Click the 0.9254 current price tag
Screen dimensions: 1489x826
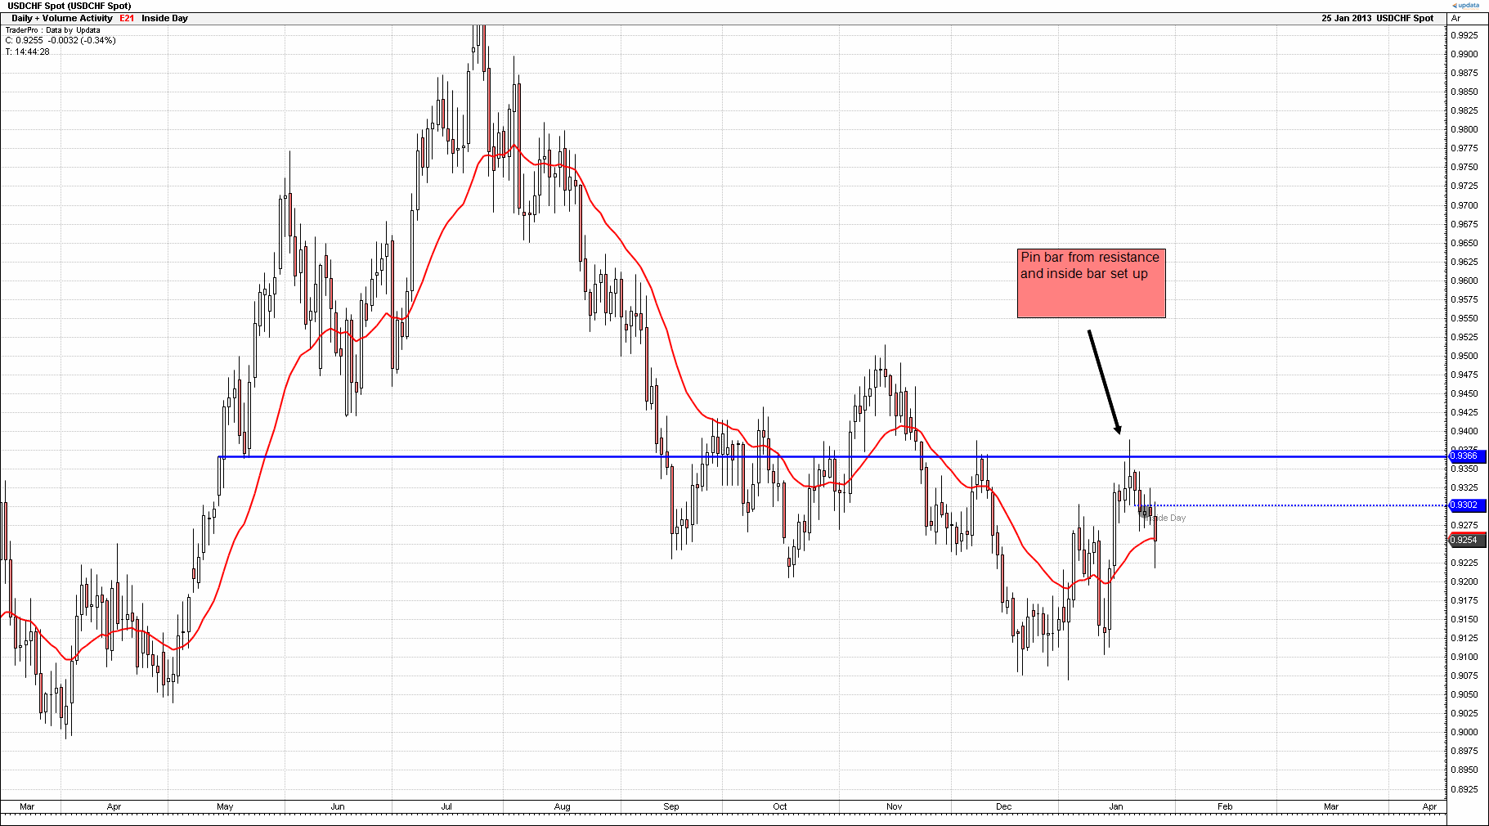coord(1464,540)
